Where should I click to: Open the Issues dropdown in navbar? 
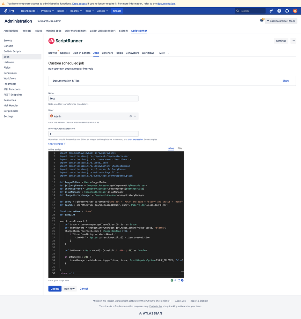62,11
